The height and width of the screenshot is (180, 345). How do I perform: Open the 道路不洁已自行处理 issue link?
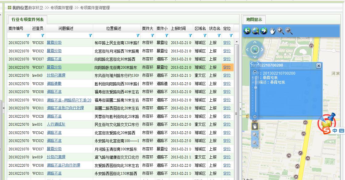coord(63,165)
